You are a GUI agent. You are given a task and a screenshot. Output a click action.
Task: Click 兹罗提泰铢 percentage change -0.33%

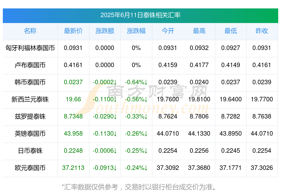[135, 117]
